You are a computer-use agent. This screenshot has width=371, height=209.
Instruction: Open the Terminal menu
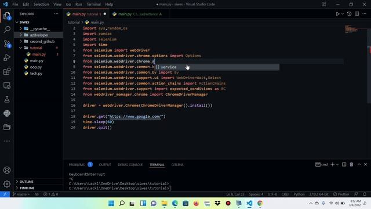click(93, 4)
